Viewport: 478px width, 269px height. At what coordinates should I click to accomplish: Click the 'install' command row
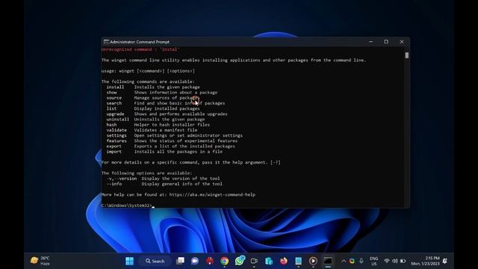tap(153, 87)
